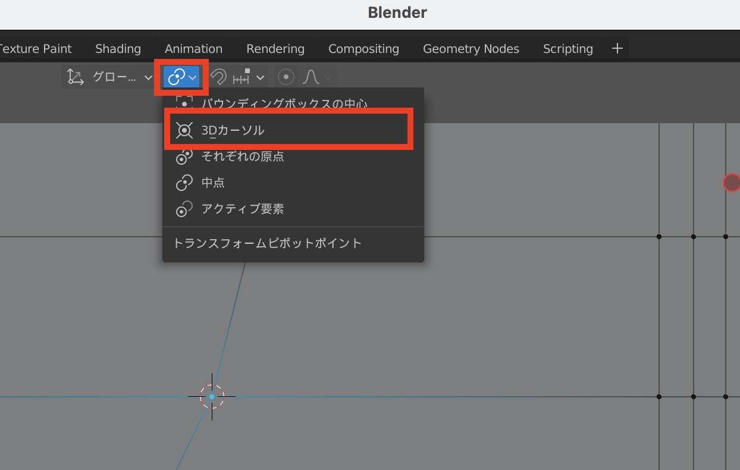Open the Compositing workspace tab
Viewport: 740px width, 470px height.
click(x=363, y=49)
